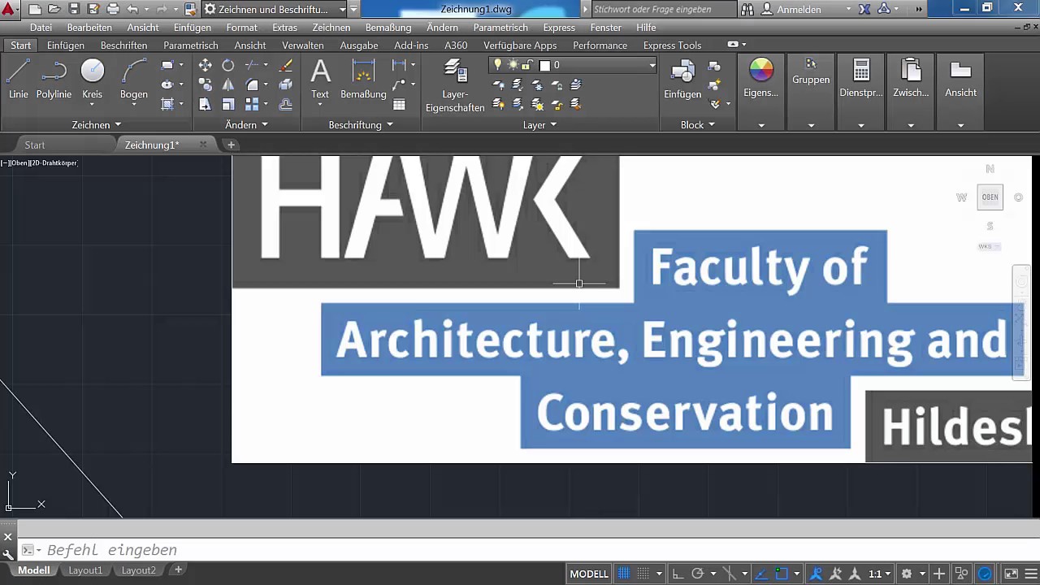The width and height of the screenshot is (1040, 585).
Task: Click the Copy tool in Ändern panel
Action: (x=206, y=84)
